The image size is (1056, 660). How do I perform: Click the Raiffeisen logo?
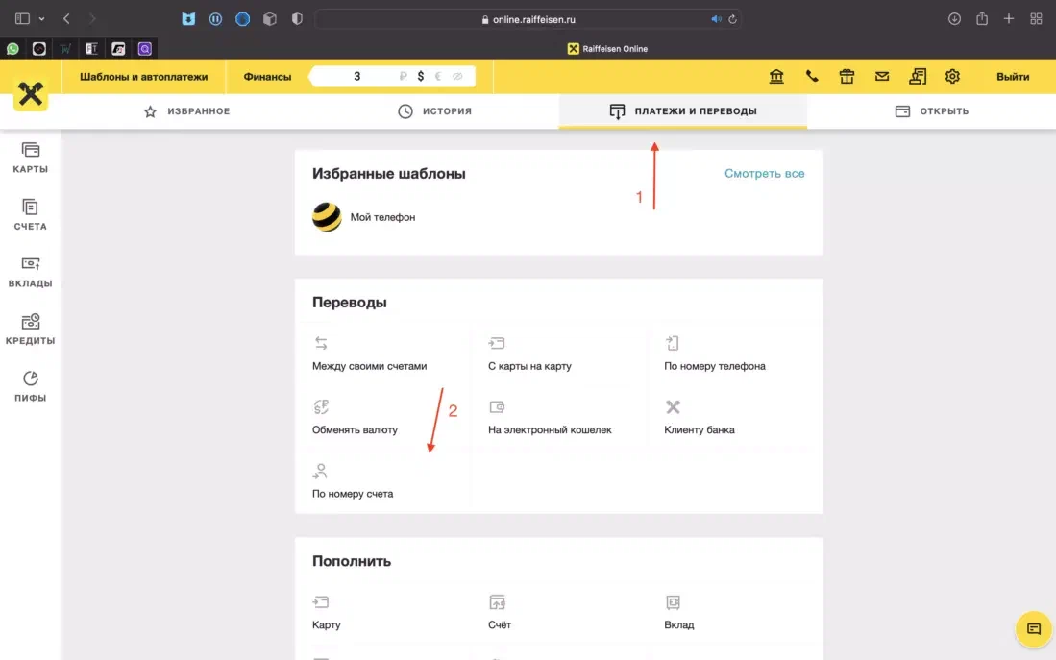[31, 93]
